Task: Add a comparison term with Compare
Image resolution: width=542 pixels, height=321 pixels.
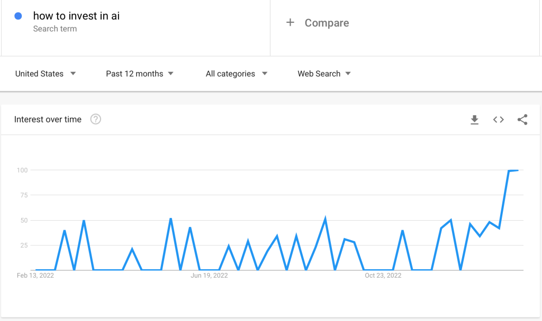Action: point(327,23)
